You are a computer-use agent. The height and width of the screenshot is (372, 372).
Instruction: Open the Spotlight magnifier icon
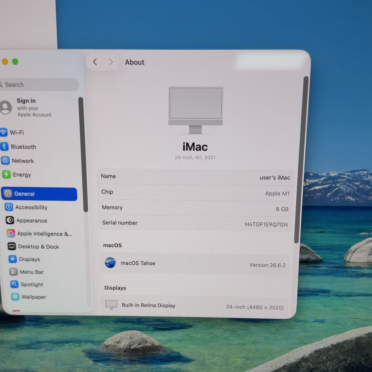[15, 284]
